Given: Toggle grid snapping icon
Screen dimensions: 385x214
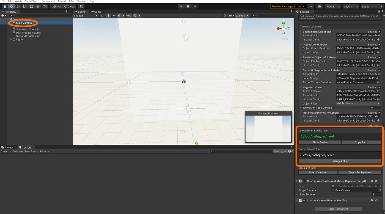Looking at the screenshot, I should pyautogui.click(x=81, y=6).
